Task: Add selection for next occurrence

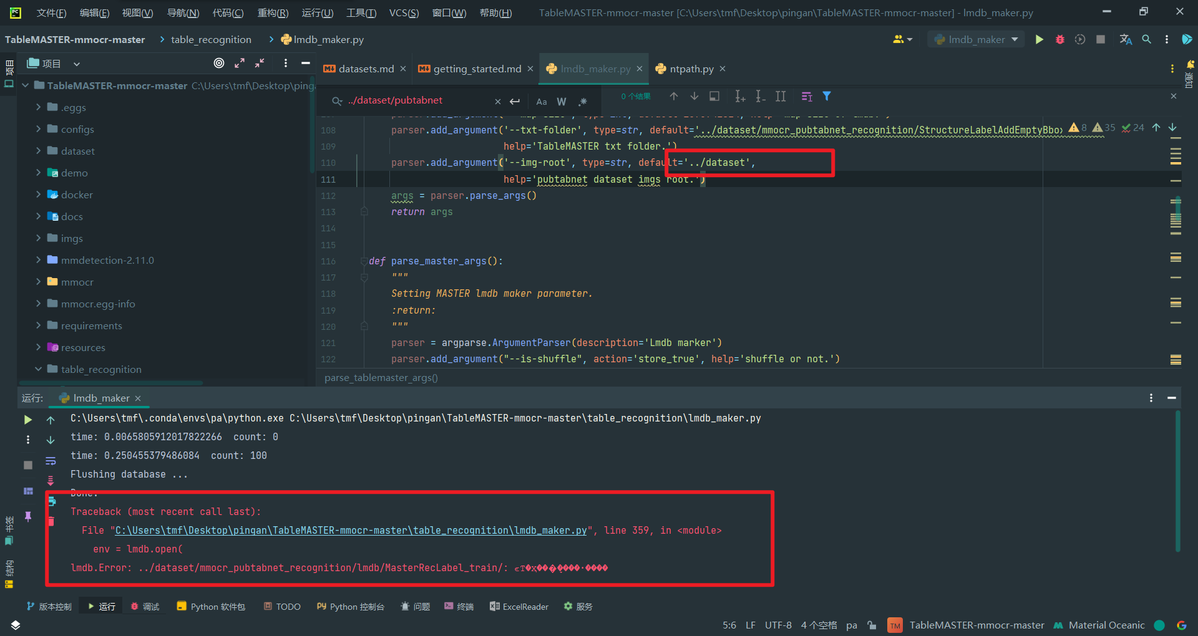Action: [x=740, y=96]
